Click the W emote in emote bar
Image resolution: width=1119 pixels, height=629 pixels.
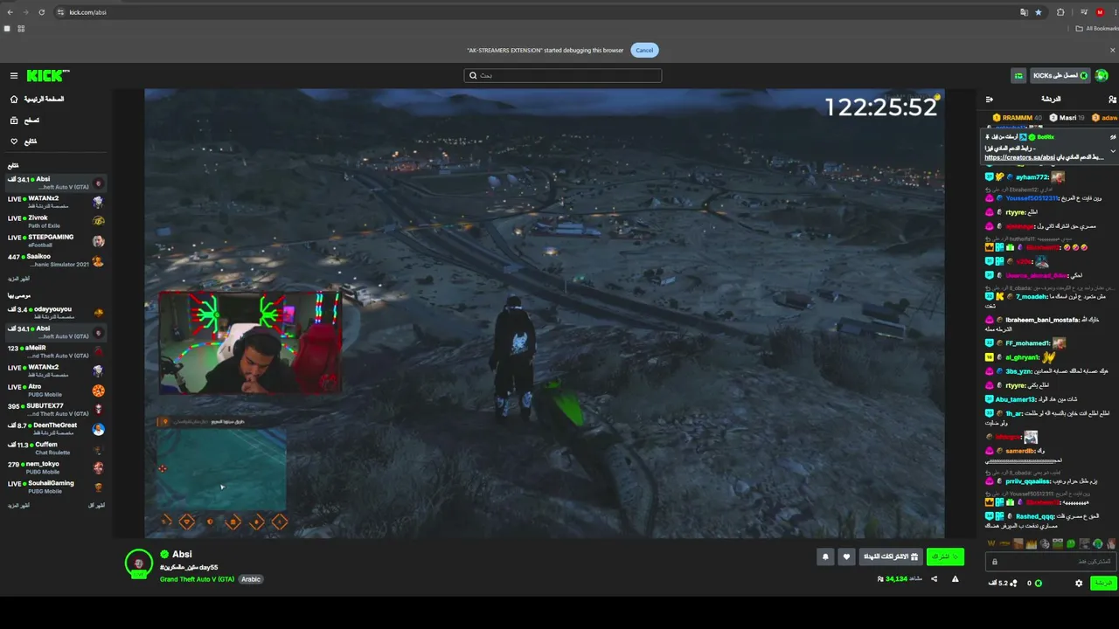990,544
